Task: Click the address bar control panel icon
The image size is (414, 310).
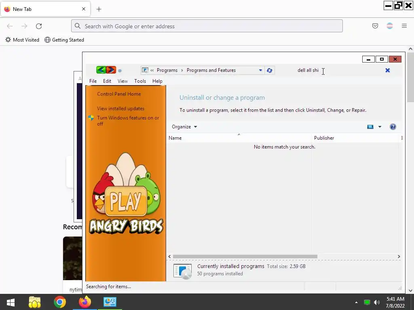Action: pyautogui.click(x=145, y=70)
